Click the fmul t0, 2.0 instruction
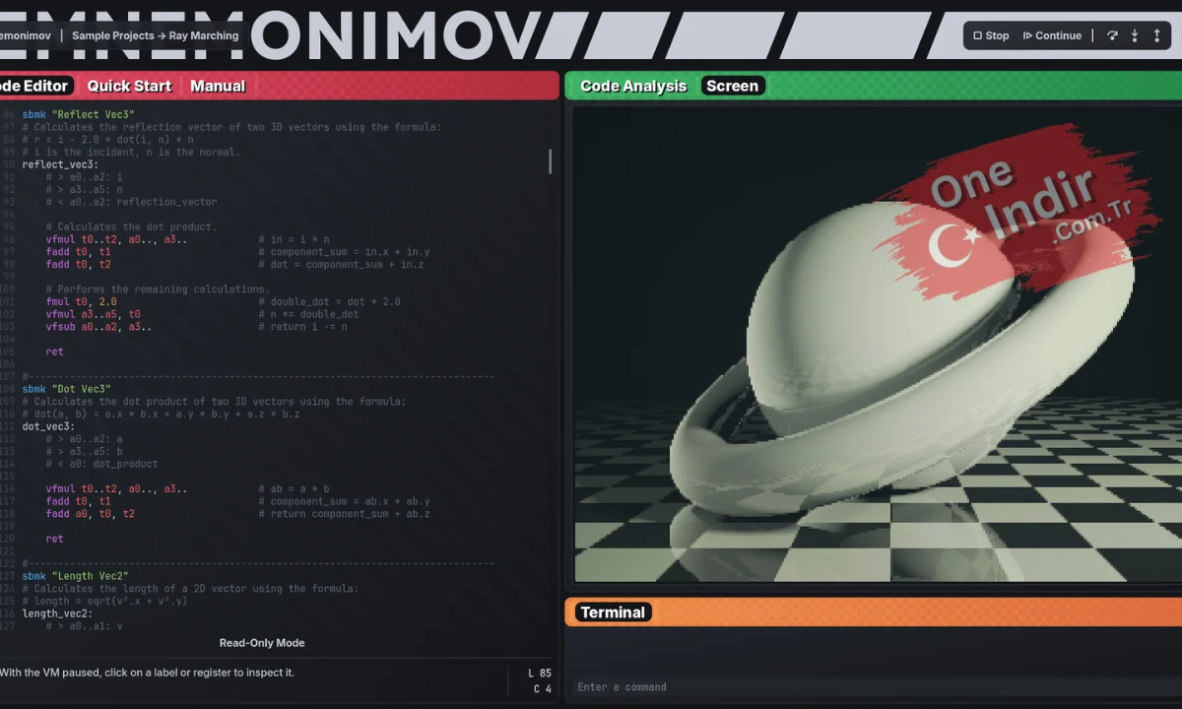Image resolution: width=1182 pixels, height=709 pixels. [x=81, y=301]
